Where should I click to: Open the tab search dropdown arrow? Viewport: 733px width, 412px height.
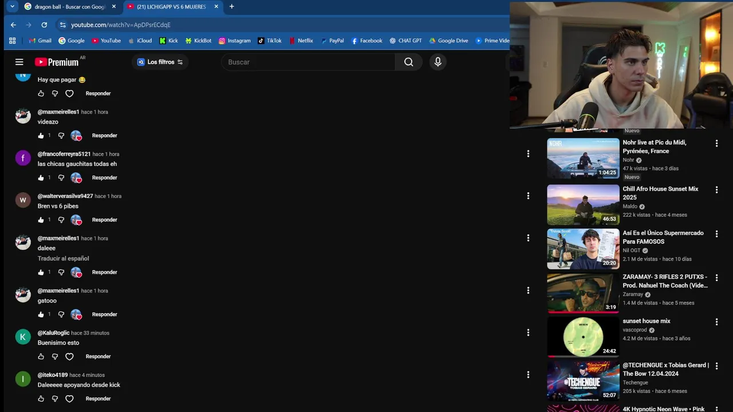coord(12,7)
